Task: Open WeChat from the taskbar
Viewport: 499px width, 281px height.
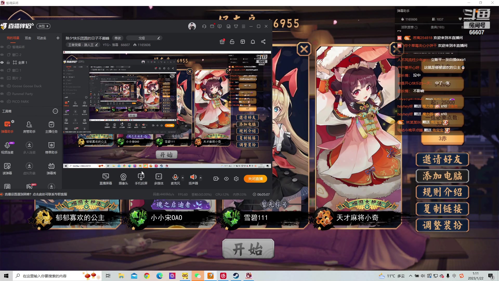Action: point(198,276)
